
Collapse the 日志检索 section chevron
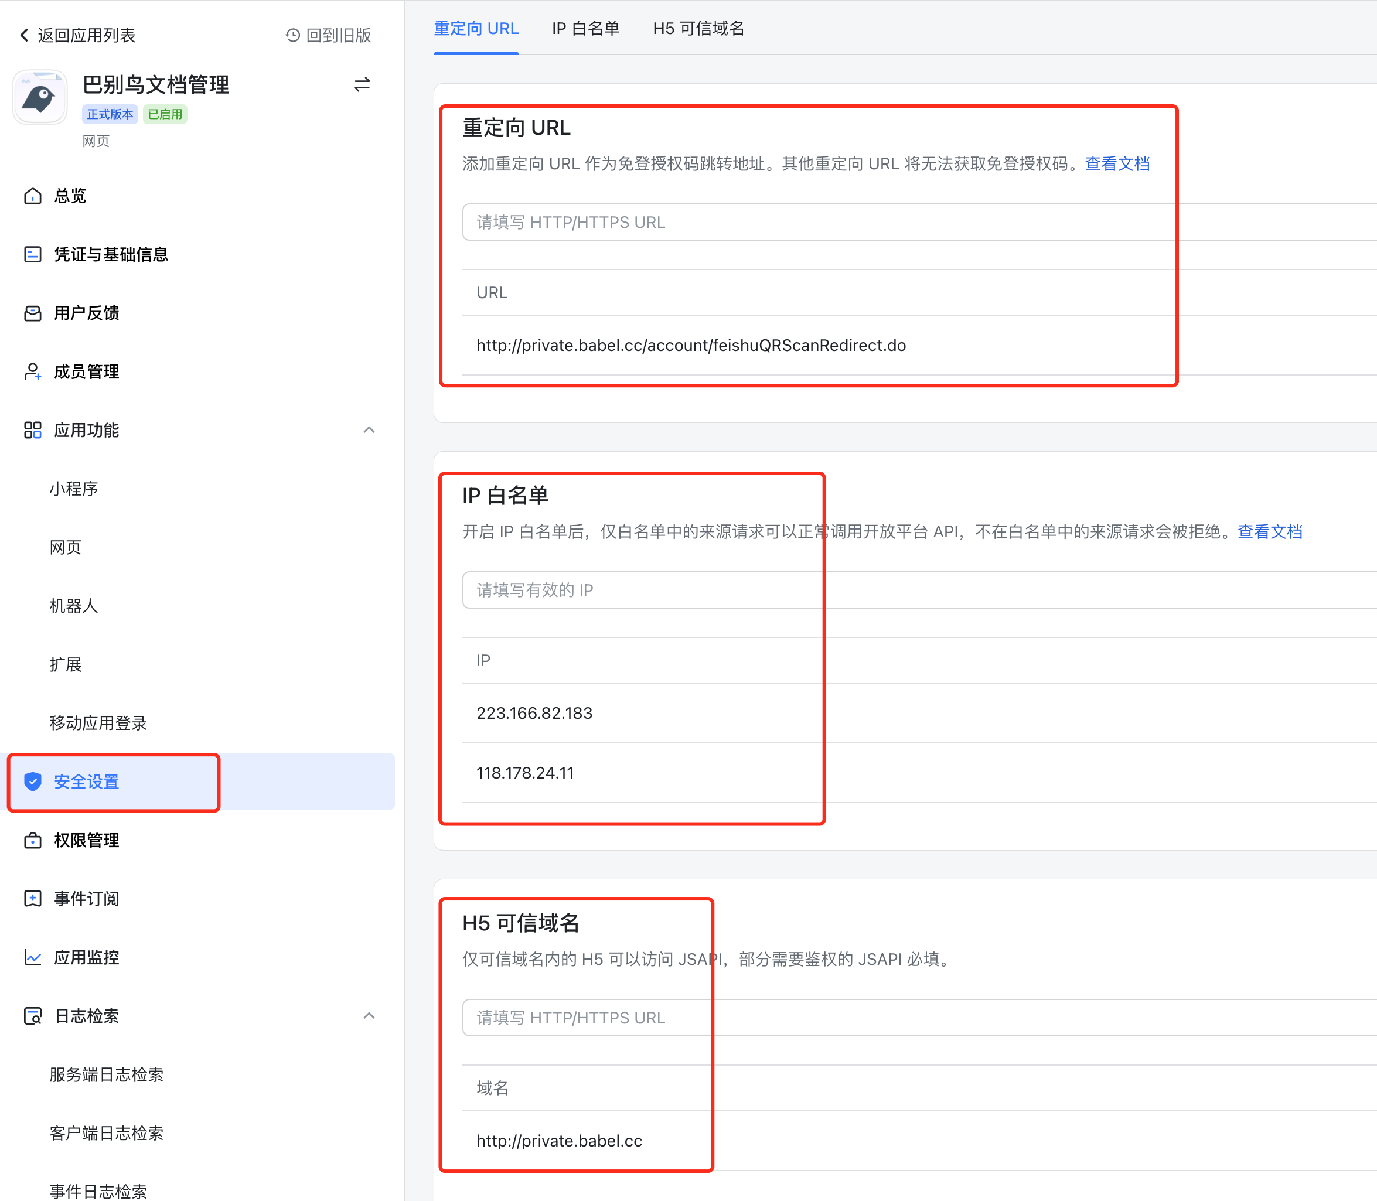click(x=369, y=1016)
